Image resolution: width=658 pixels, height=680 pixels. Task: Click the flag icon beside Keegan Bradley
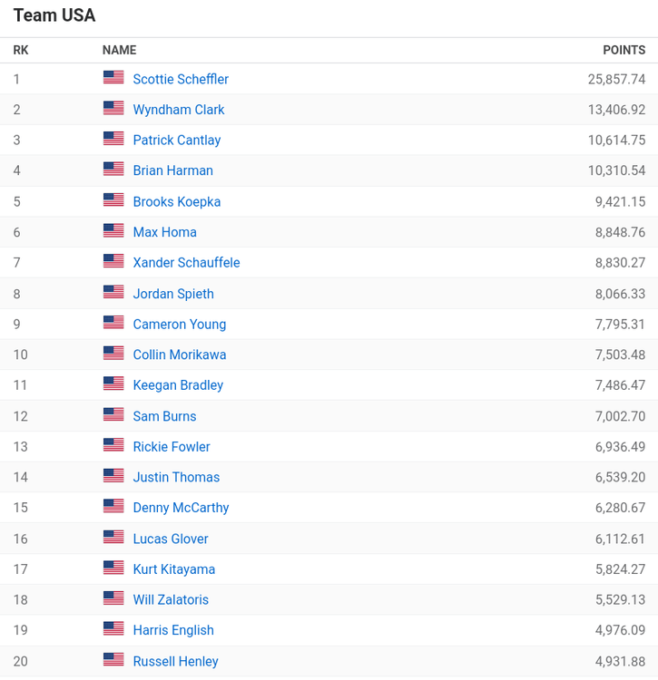[x=113, y=384]
